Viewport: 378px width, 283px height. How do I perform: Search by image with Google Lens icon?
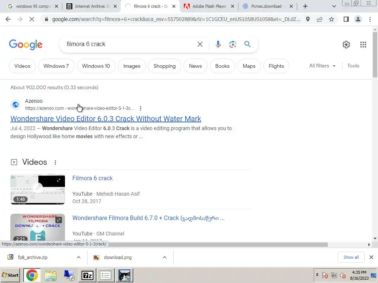click(x=233, y=44)
